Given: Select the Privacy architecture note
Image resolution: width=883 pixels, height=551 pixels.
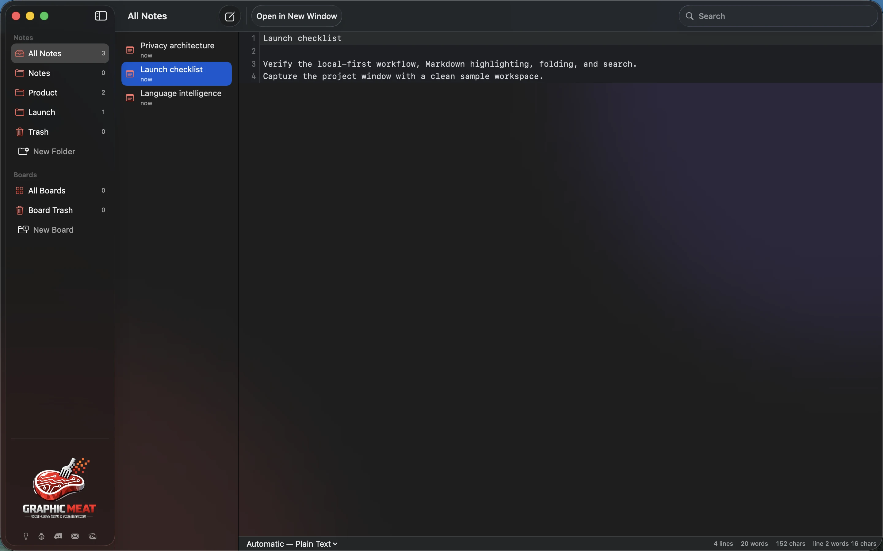Looking at the screenshot, I should point(177,50).
